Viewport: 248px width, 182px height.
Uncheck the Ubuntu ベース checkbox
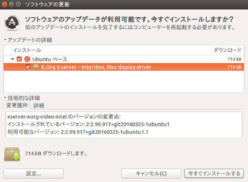[x=19, y=59]
